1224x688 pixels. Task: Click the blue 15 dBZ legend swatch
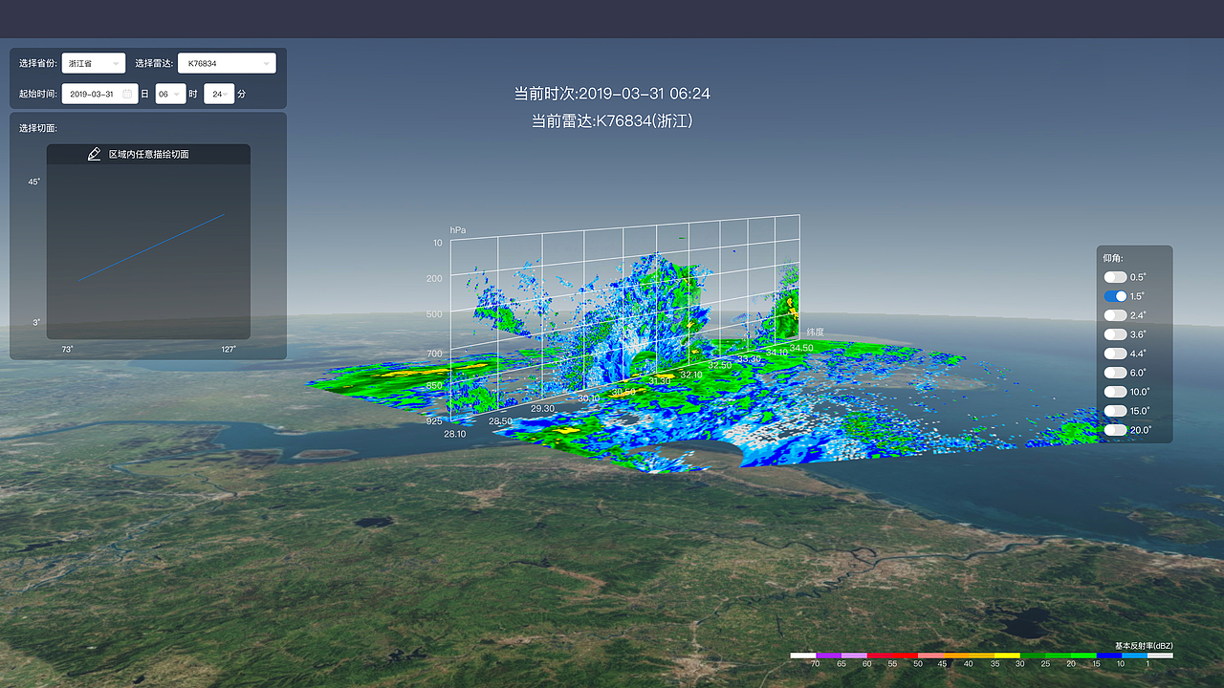click(1109, 656)
